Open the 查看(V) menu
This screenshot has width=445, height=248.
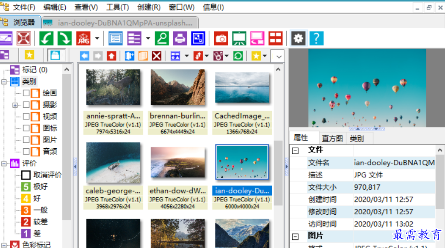click(86, 7)
